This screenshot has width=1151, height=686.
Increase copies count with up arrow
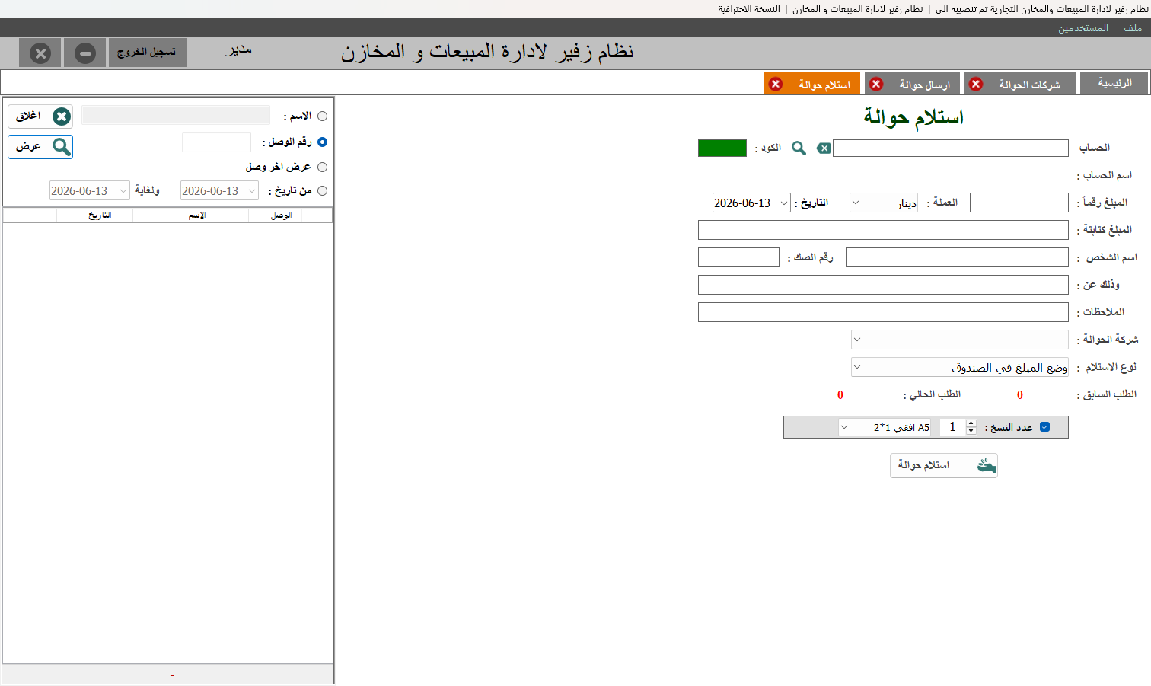point(971,423)
